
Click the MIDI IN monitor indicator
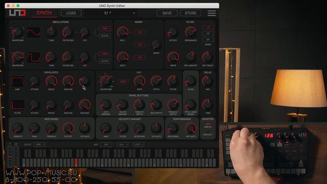click(x=208, y=125)
